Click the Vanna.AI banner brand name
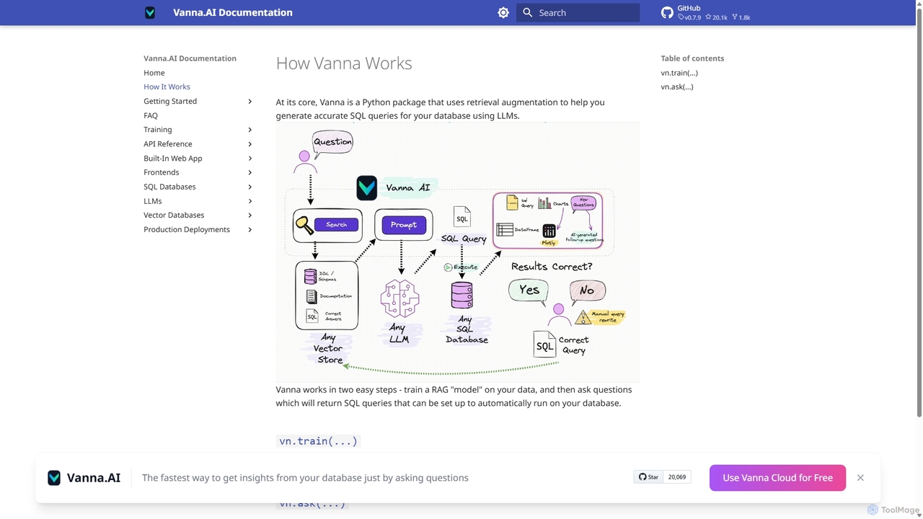 click(94, 477)
